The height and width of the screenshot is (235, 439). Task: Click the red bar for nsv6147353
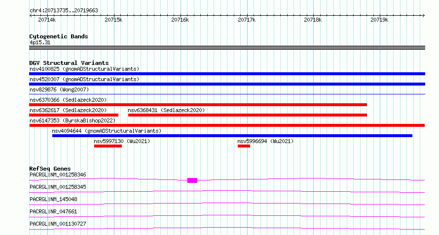[227, 125]
